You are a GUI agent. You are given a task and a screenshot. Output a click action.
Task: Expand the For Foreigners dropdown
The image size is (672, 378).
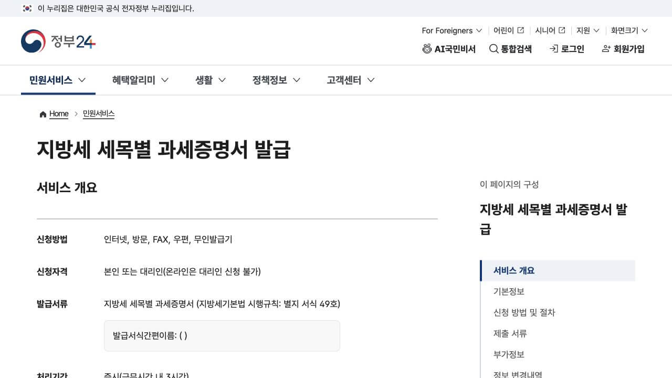[x=451, y=30]
